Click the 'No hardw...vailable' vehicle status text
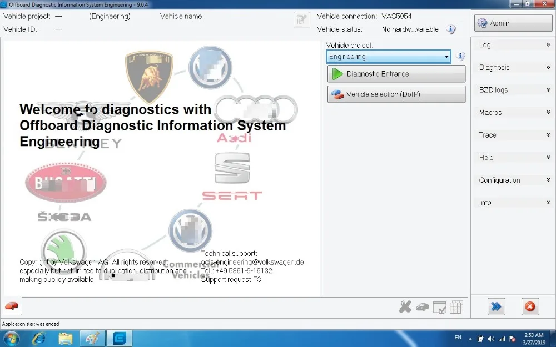Screen dimensions: 556x347 410,29
